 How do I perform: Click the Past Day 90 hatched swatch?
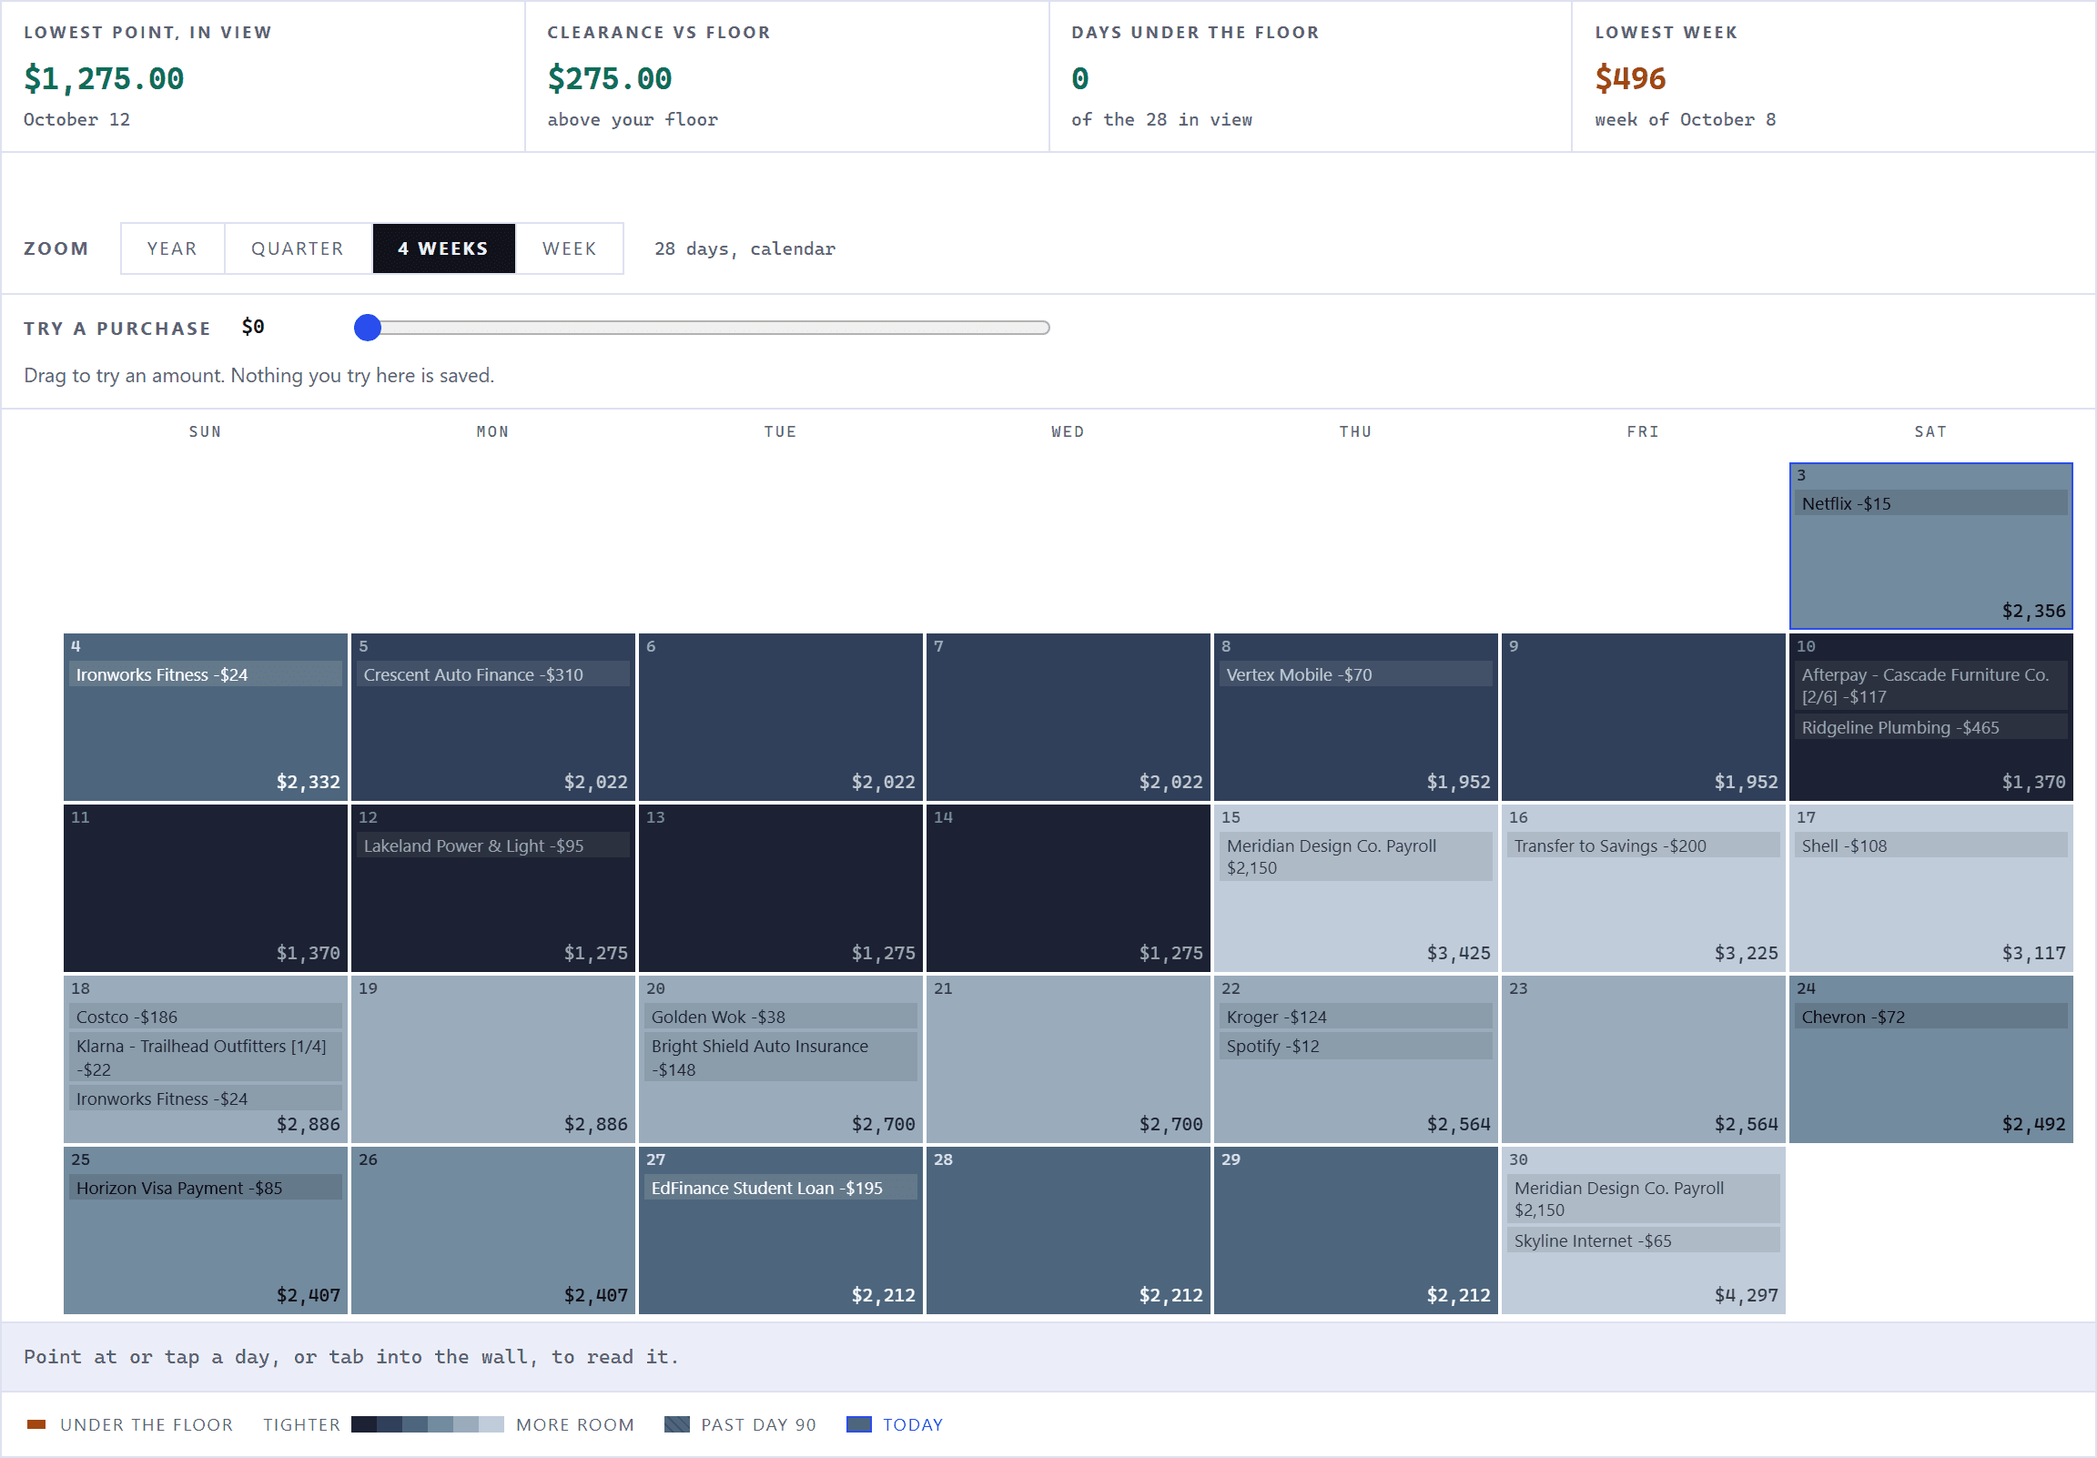[x=677, y=1424]
